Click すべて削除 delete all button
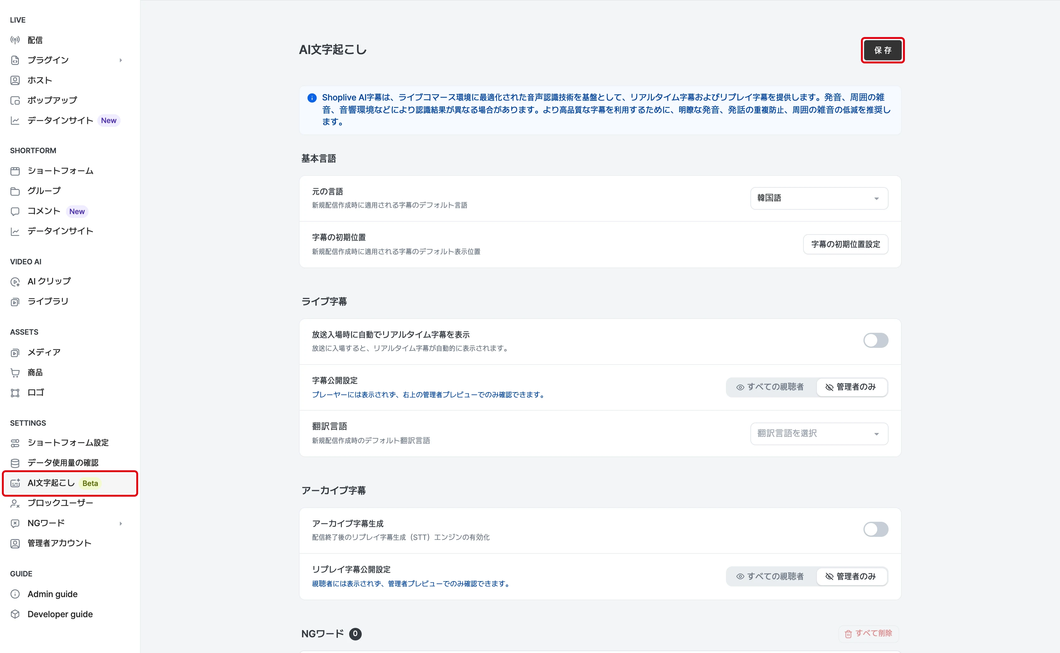Screen dimensions: 1060x653 868,633
